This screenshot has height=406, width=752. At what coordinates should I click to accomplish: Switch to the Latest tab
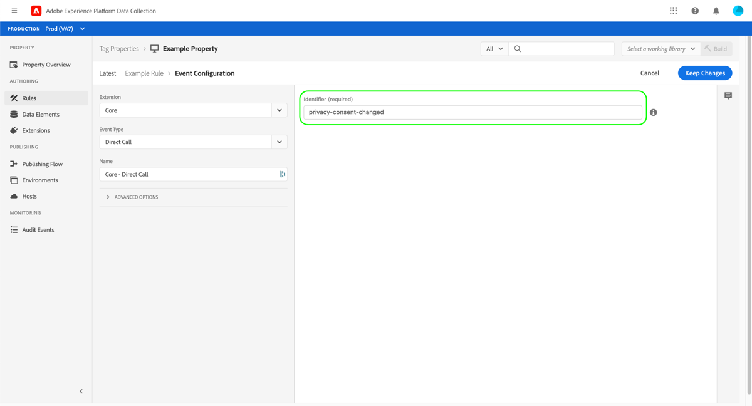coord(107,73)
